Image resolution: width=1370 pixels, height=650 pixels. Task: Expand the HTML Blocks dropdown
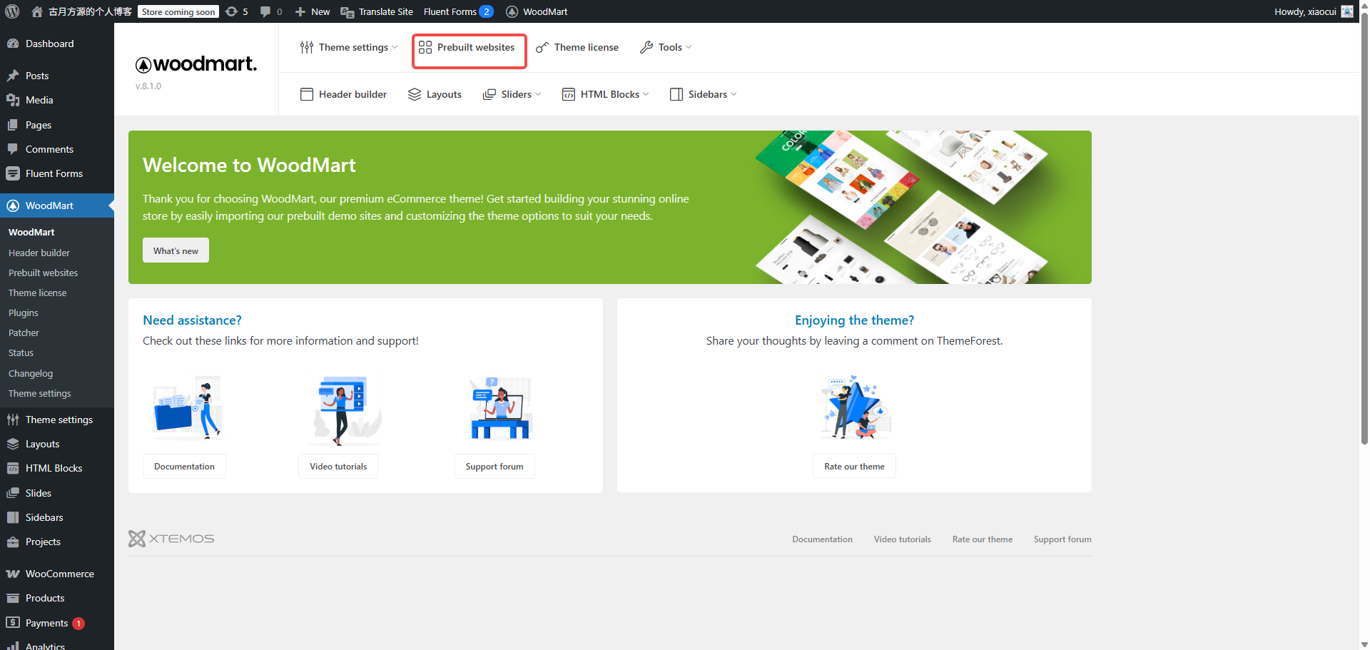pos(646,94)
